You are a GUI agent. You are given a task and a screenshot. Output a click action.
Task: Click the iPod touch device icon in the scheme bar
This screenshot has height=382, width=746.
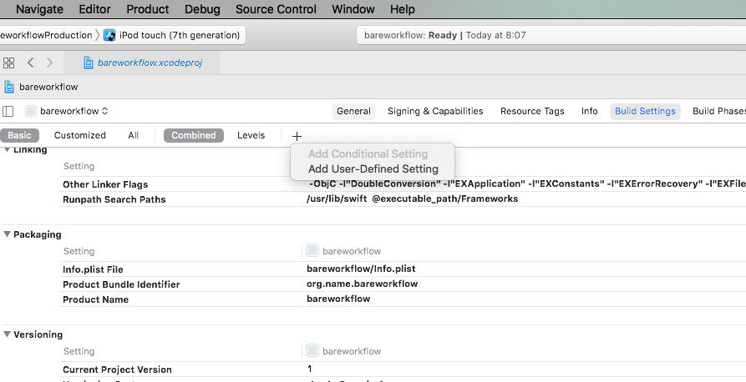tap(109, 35)
